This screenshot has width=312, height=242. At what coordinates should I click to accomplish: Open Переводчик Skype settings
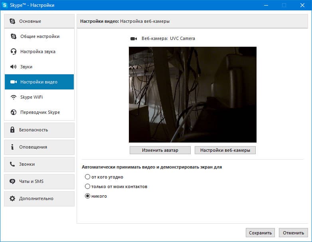[x=39, y=112]
